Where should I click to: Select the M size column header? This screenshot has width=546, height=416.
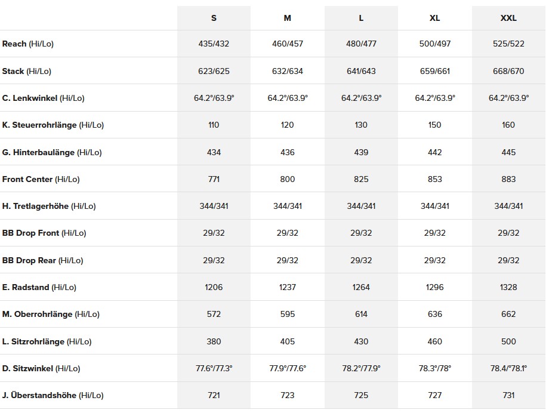pyautogui.click(x=288, y=18)
